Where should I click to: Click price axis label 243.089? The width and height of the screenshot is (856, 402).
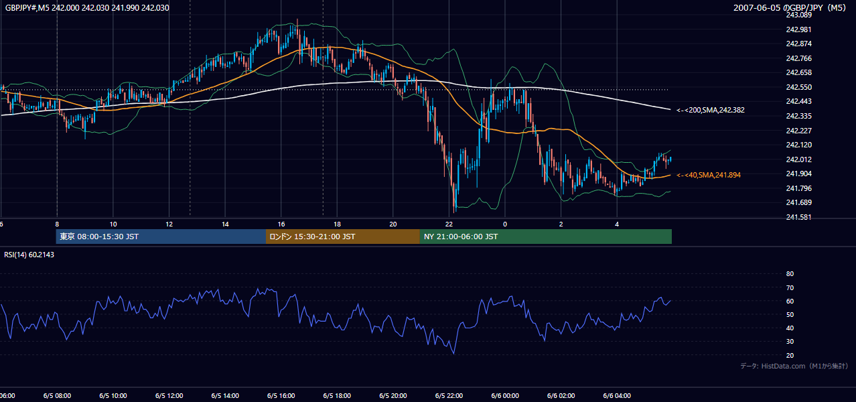(x=798, y=15)
